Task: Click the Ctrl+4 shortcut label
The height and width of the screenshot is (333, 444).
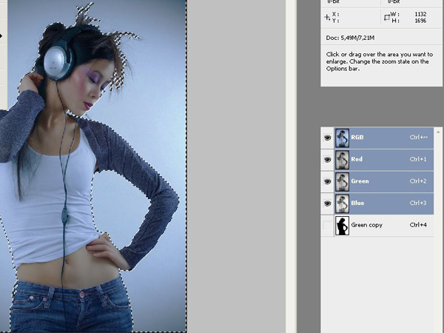Action: (418, 225)
